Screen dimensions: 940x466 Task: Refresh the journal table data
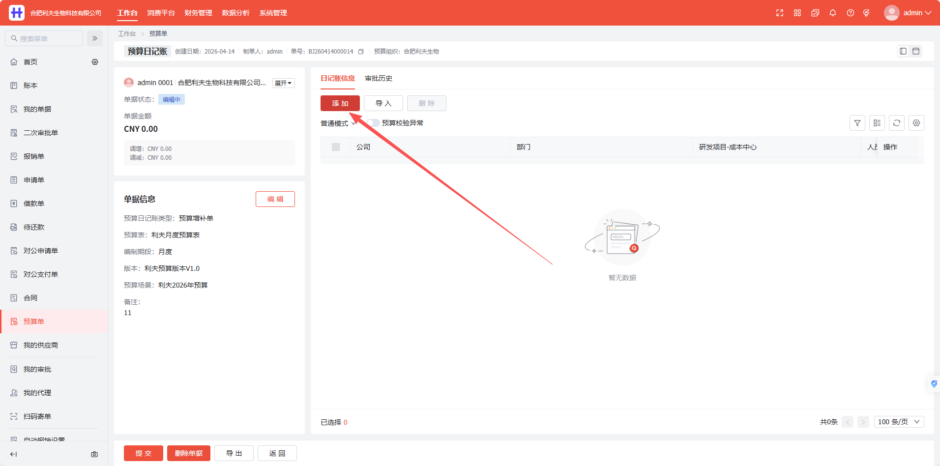coord(897,123)
